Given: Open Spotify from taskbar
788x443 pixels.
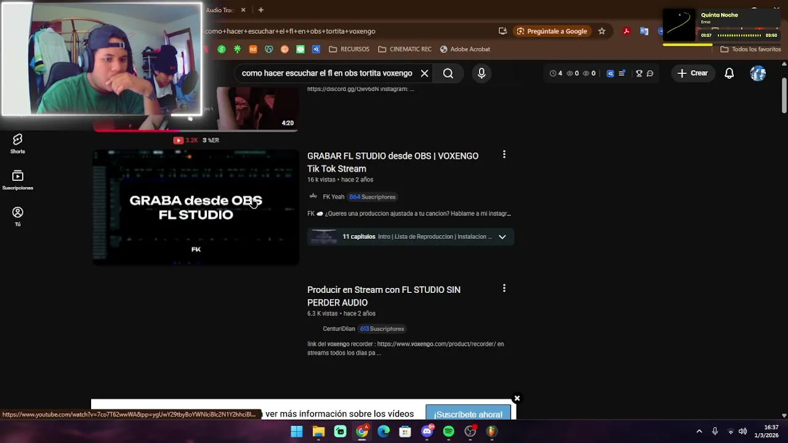Looking at the screenshot, I should point(449,431).
